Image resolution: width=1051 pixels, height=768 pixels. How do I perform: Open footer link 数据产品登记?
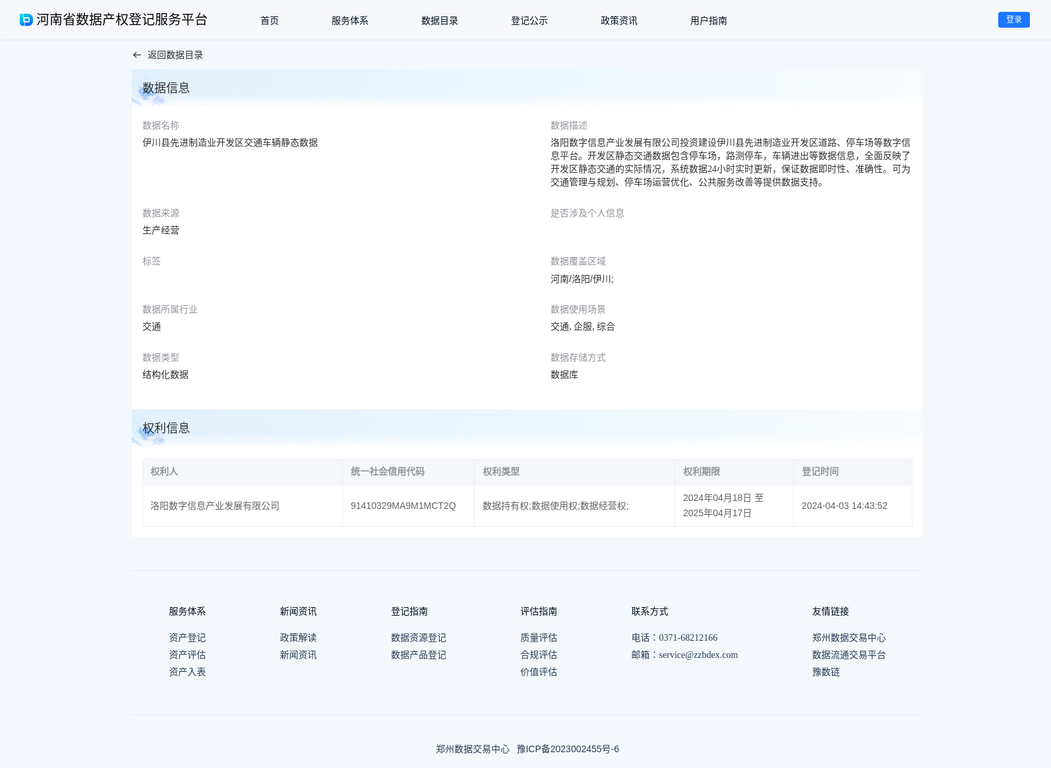tap(419, 655)
